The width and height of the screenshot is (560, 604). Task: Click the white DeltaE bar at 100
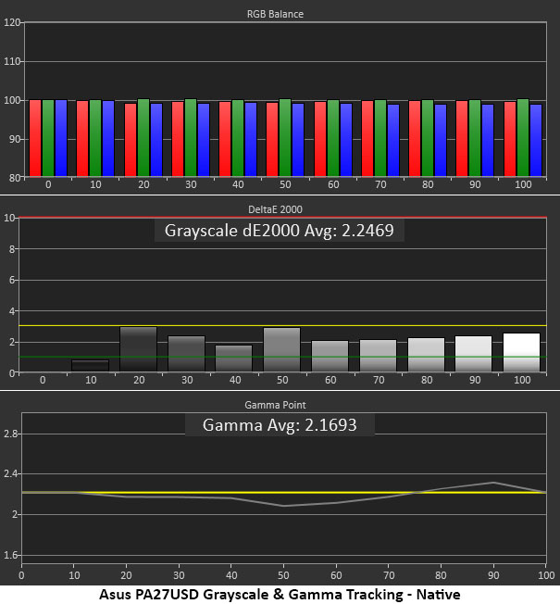522,352
